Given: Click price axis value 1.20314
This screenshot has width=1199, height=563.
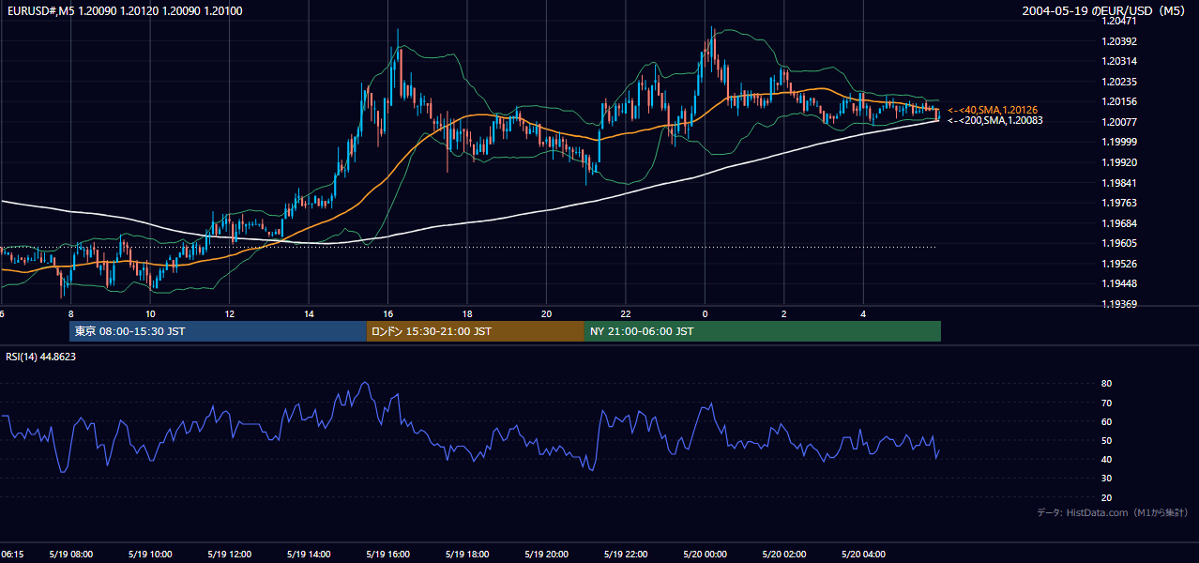Looking at the screenshot, I should coord(1118,61).
